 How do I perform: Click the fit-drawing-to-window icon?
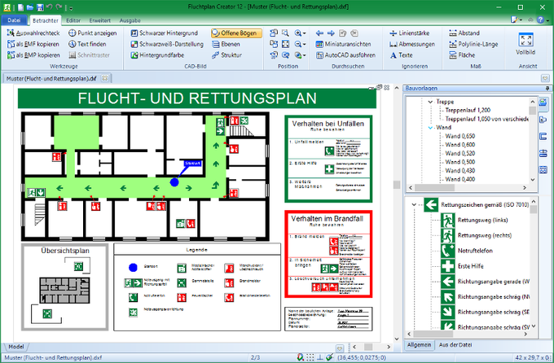(x=285, y=44)
